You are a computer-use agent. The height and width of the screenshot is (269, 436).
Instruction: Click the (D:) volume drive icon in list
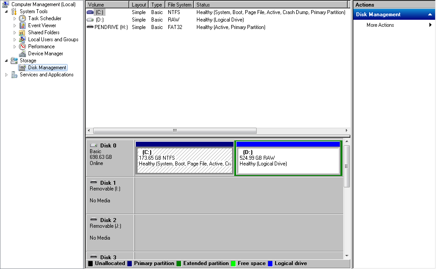point(90,20)
